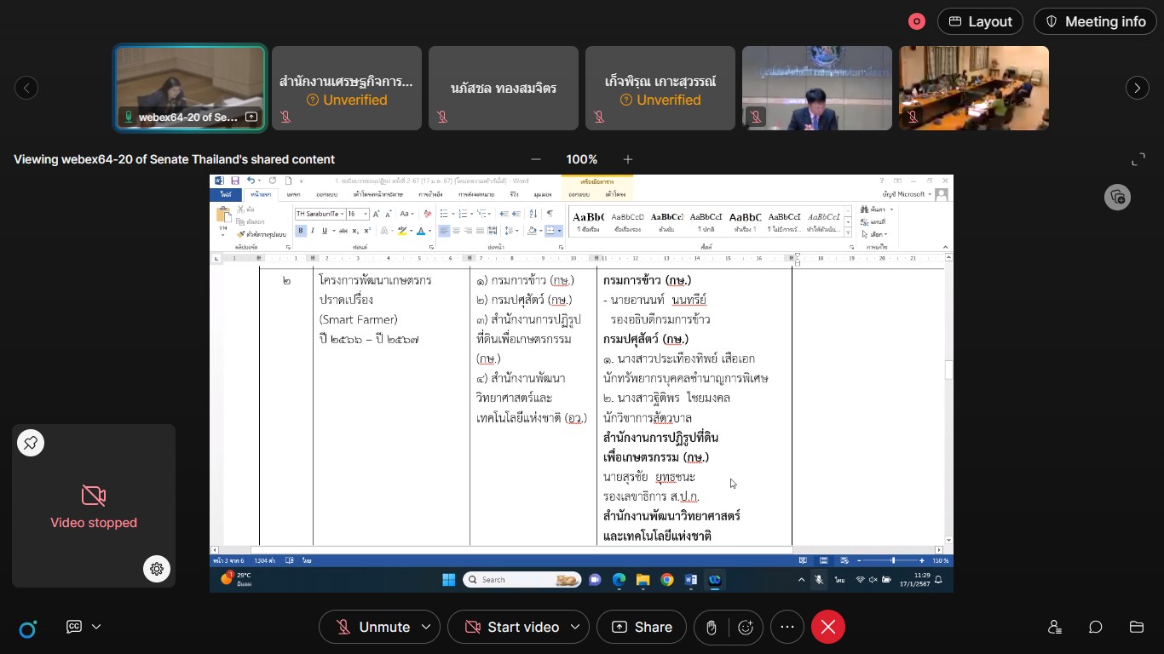Open Meeting info panel

pyautogui.click(x=1095, y=21)
